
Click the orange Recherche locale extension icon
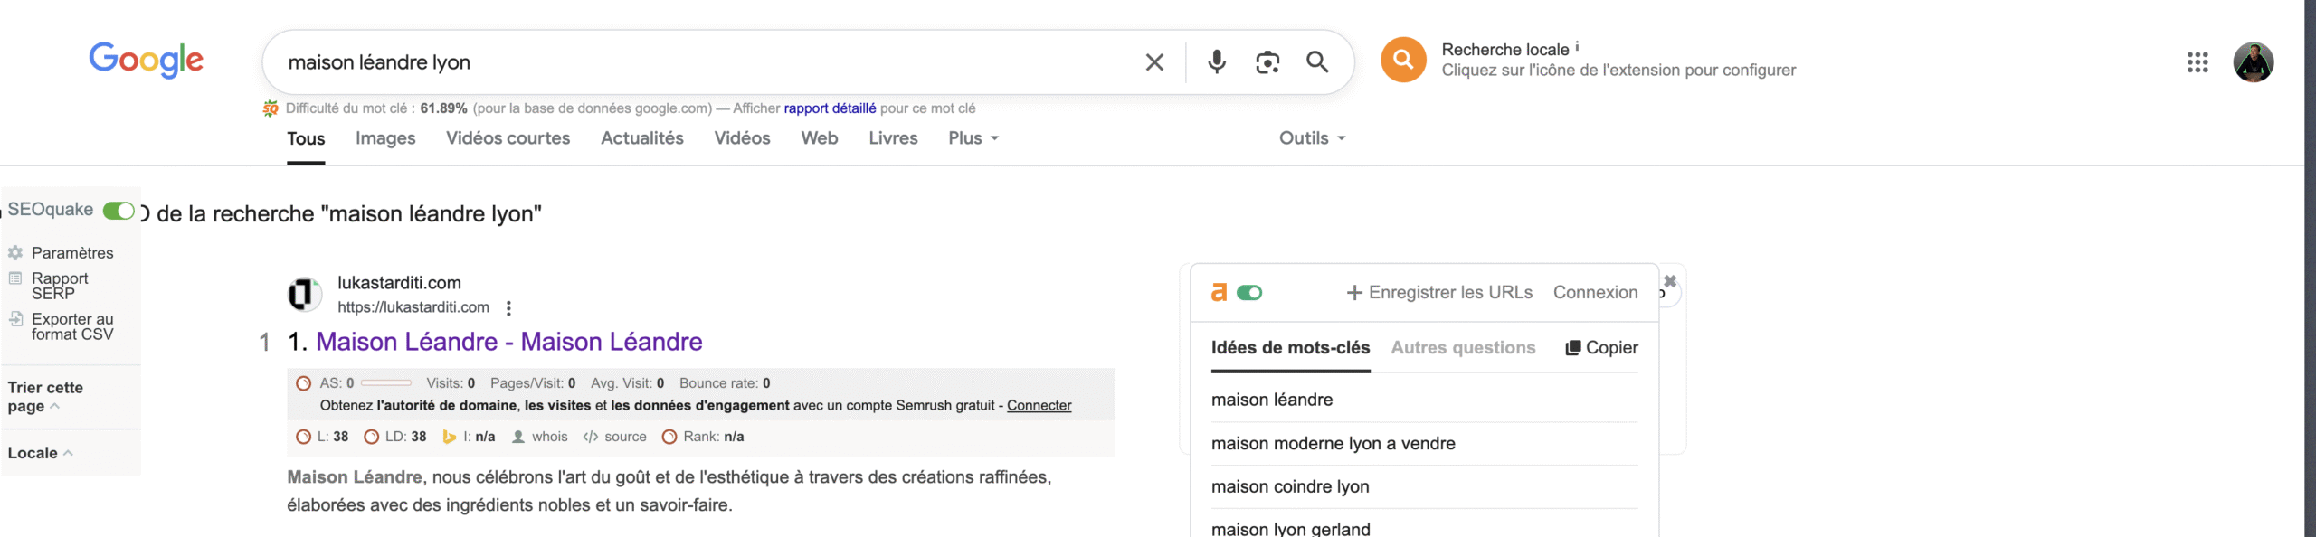(1403, 60)
